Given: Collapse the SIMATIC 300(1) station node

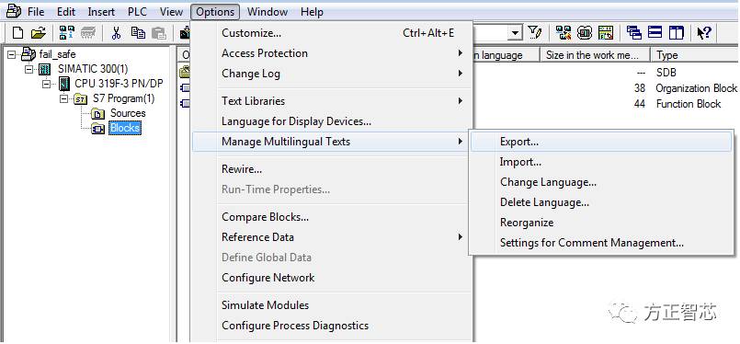Looking at the screenshot, I should point(29,69).
